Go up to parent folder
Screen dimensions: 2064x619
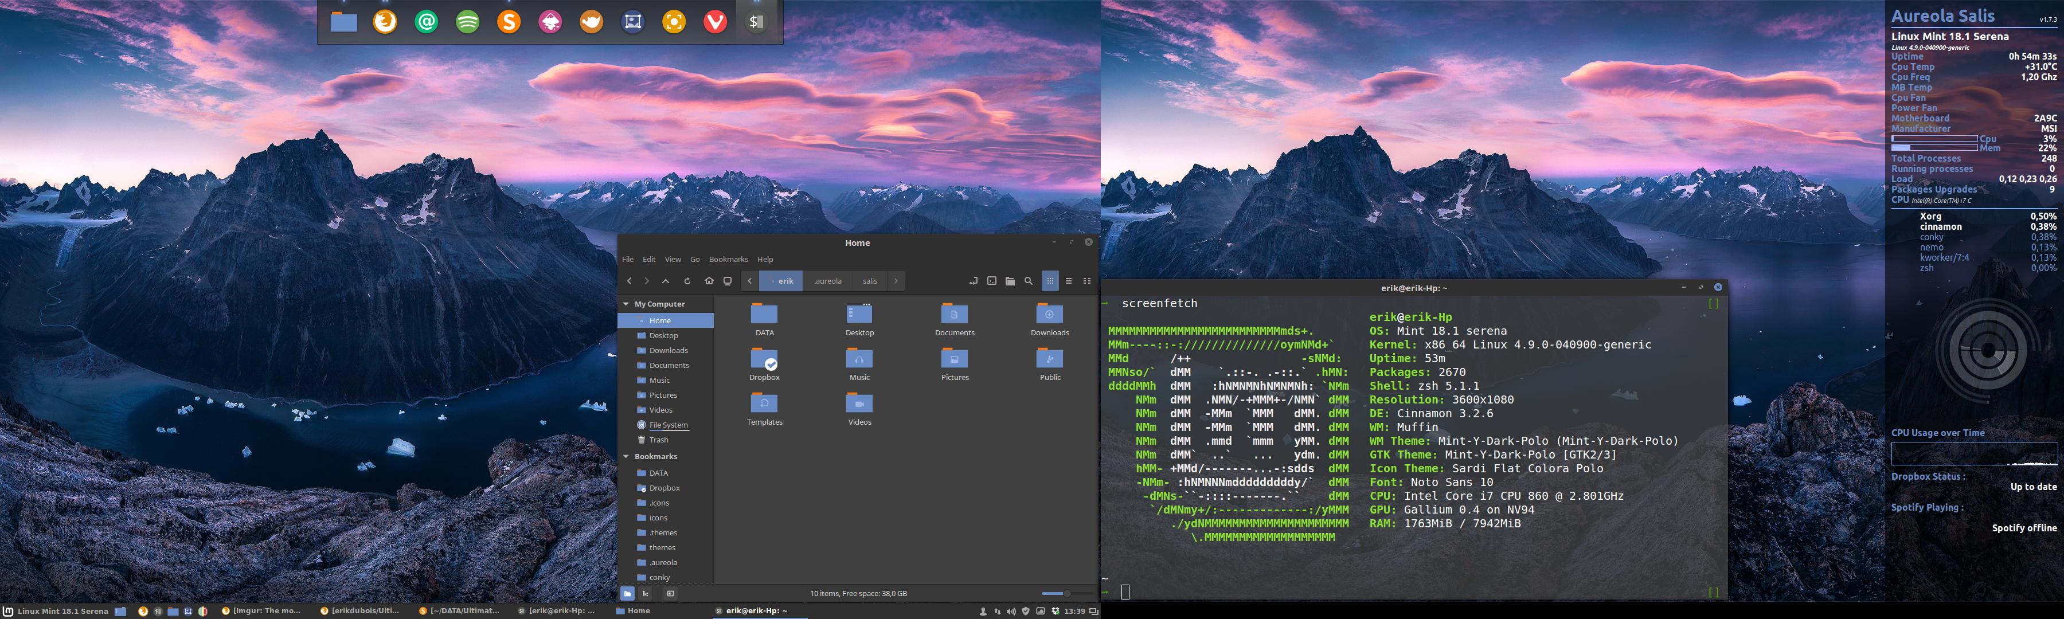click(x=666, y=281)
